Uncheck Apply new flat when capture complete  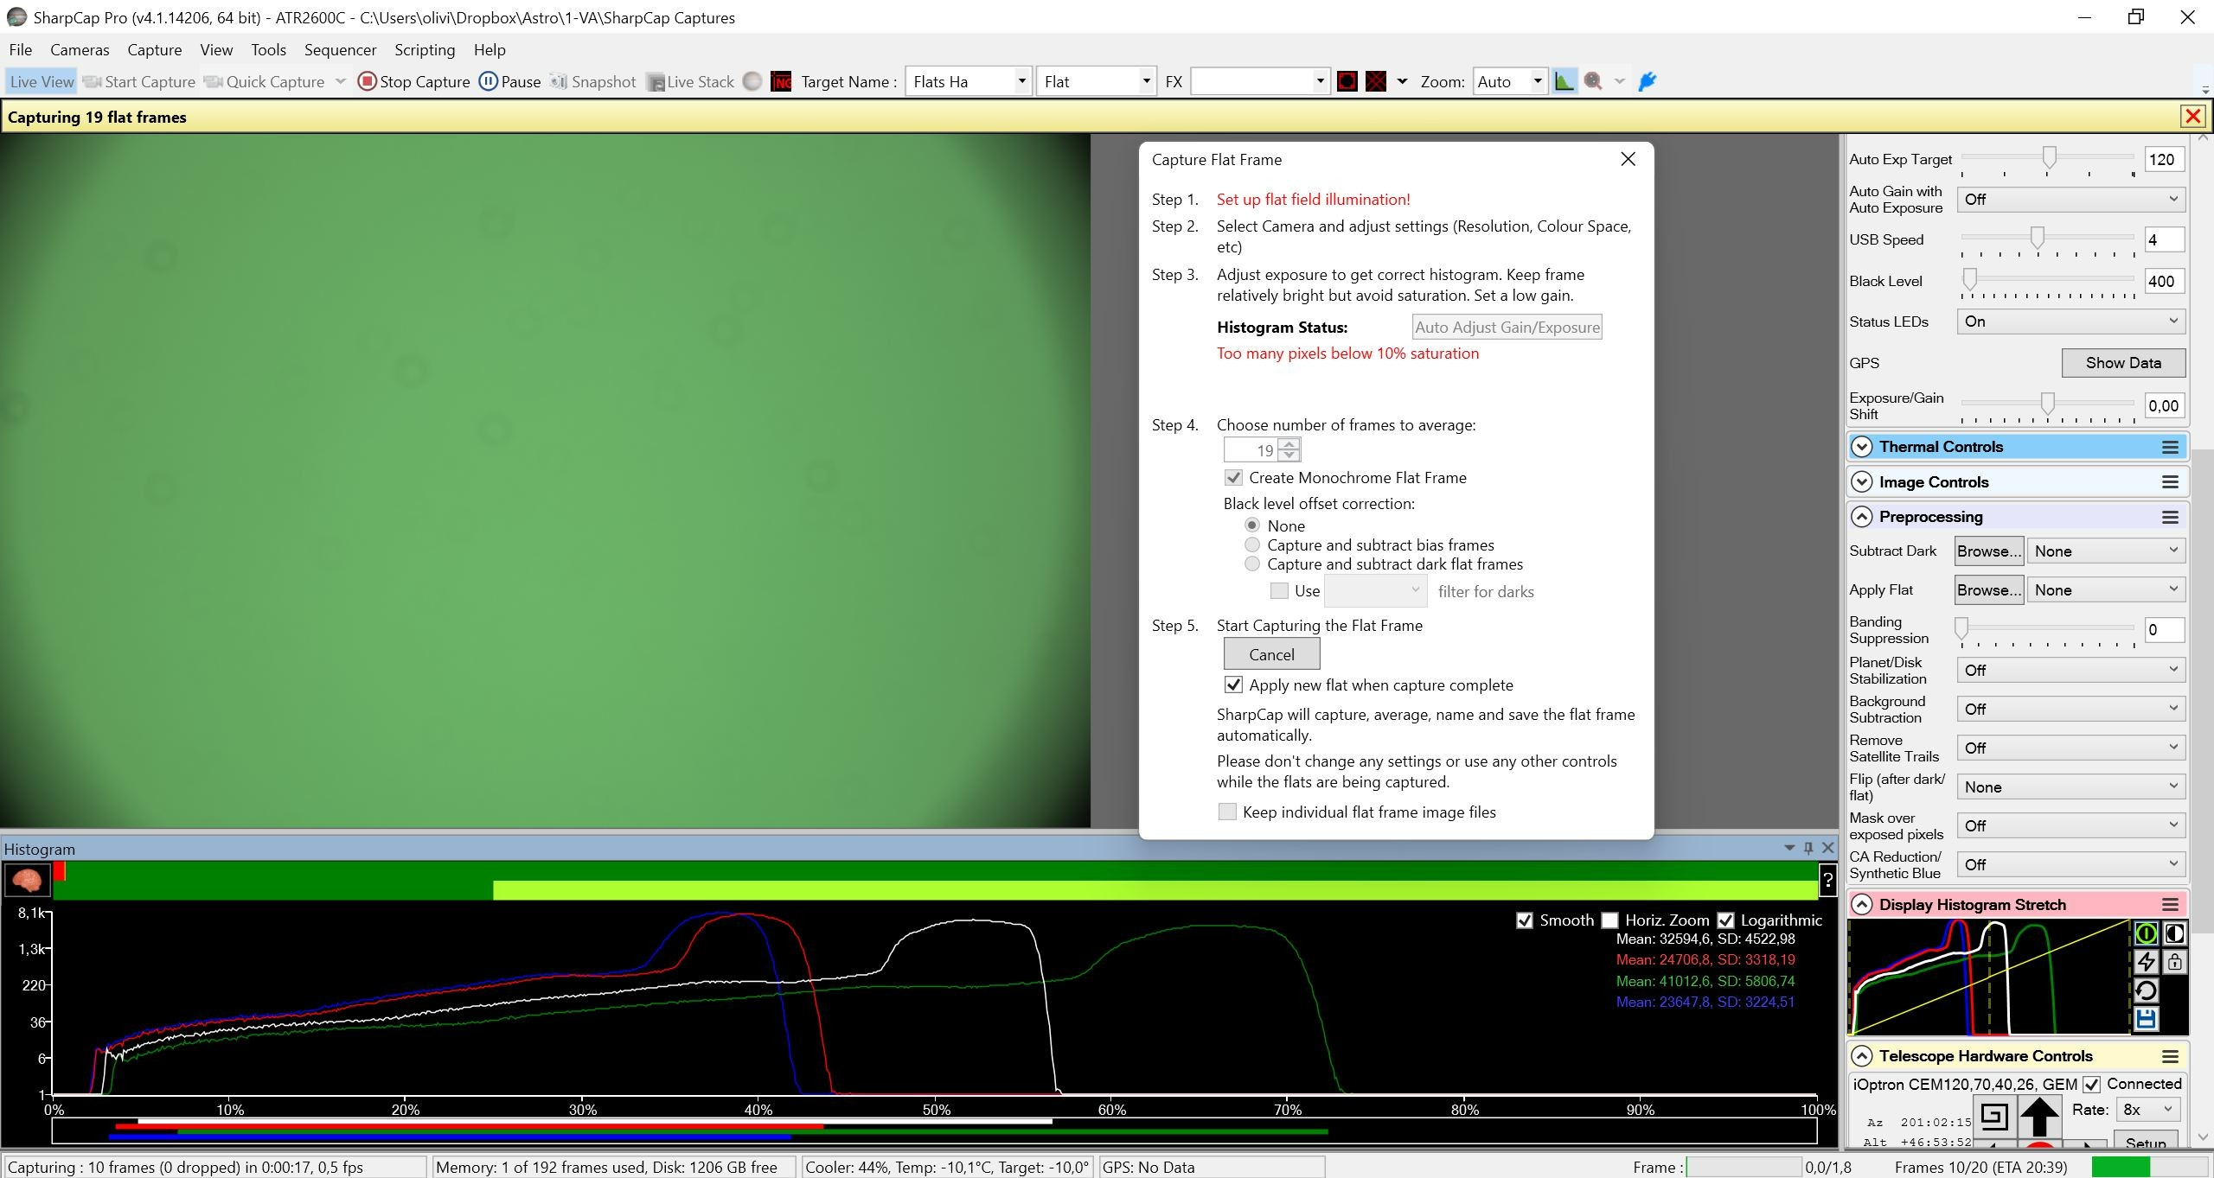[x=1234, y=685]
